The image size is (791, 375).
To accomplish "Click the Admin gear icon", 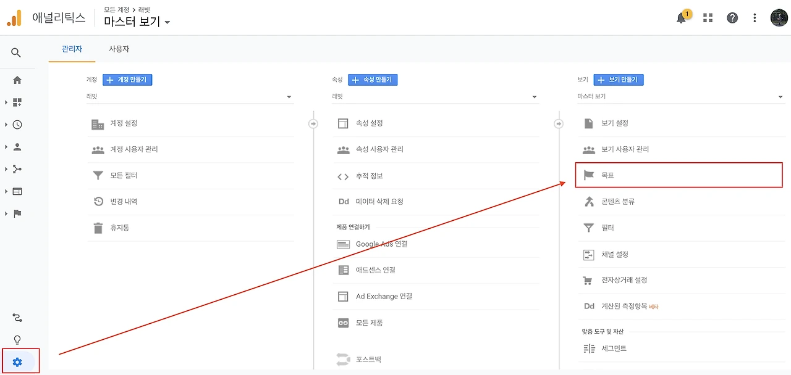I will tap(17, 362).
